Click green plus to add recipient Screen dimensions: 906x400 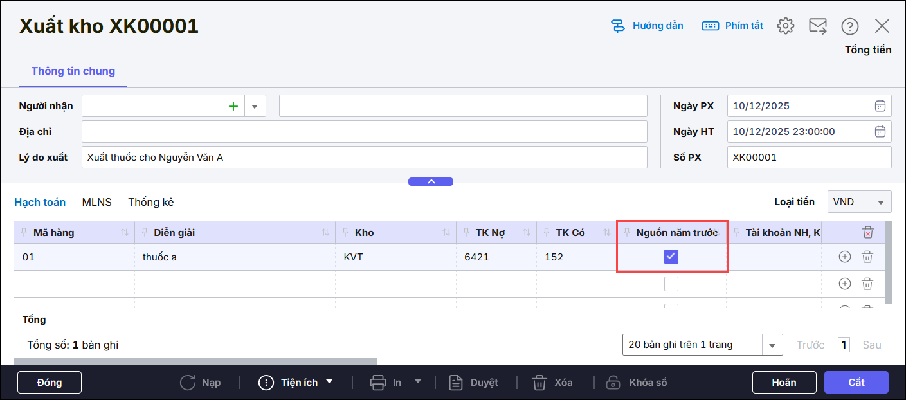[x=233, y=106]
